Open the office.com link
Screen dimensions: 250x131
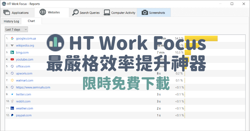click(23, 66)
